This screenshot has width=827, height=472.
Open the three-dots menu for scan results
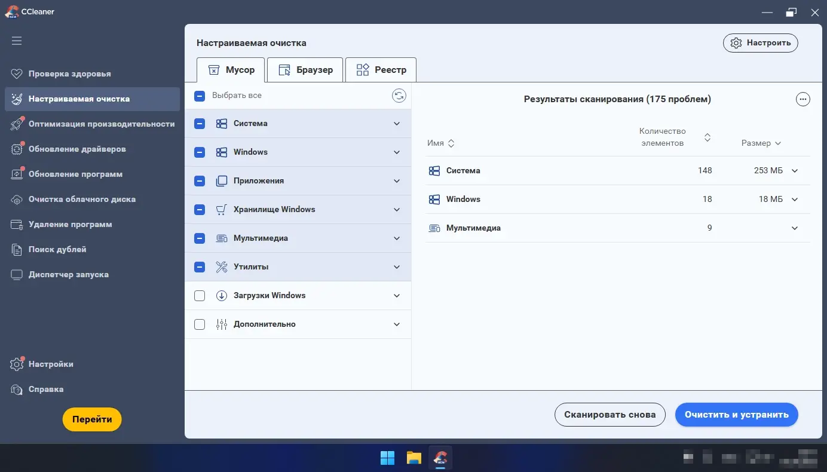(803, 100)
